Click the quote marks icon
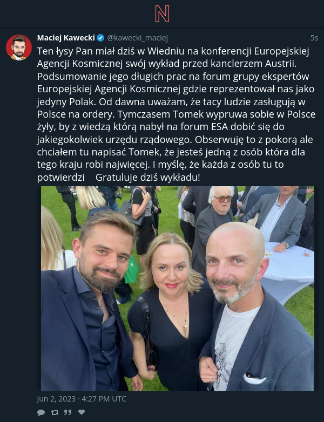Viewport: 324px width, 422px height. [68, 412]
